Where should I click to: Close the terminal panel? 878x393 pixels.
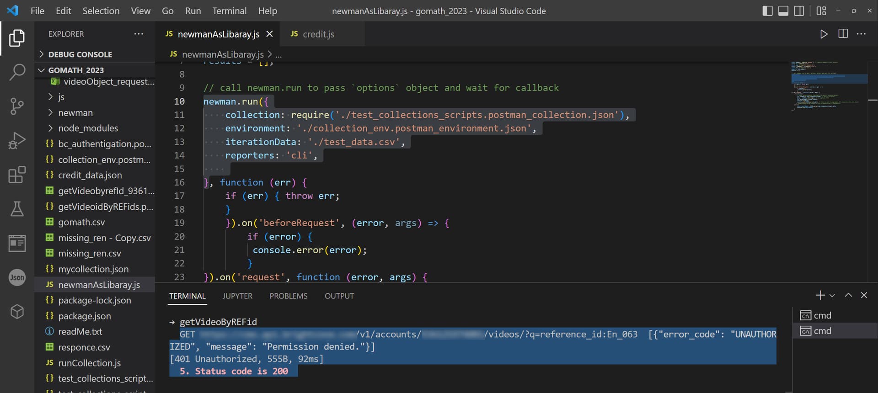[x=864, y=295]
